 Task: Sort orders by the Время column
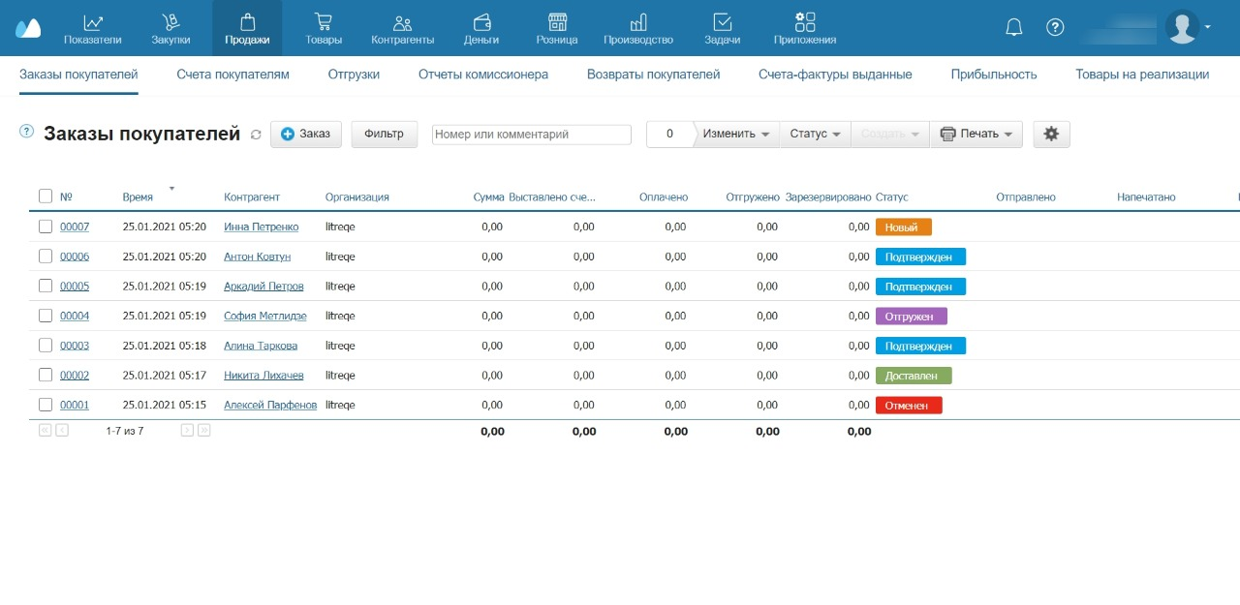pyautogui.click(x=138, y=197)
